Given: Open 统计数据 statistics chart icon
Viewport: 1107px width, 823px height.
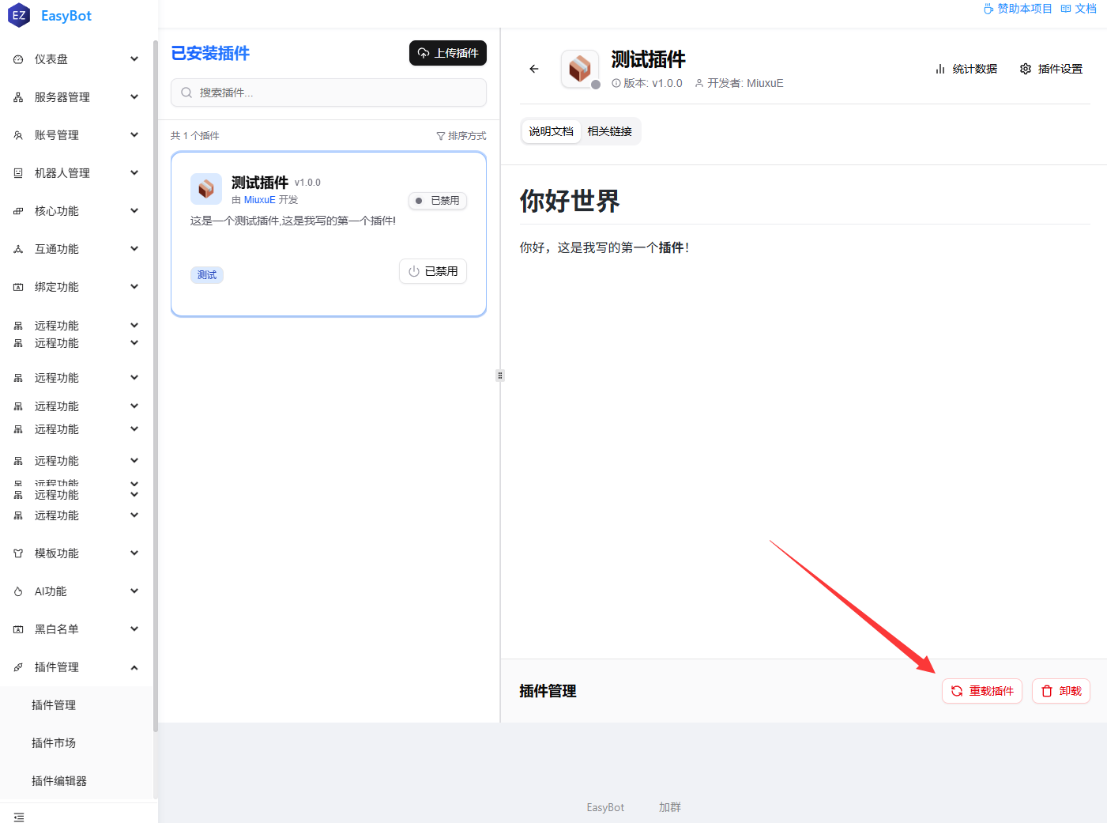Looking at the screenshot, I should click(940, 69).
